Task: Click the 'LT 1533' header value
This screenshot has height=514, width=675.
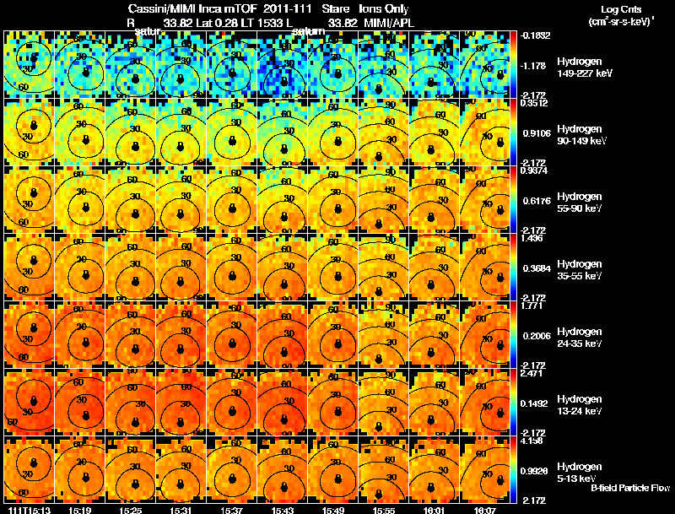Action: point(262,23)
